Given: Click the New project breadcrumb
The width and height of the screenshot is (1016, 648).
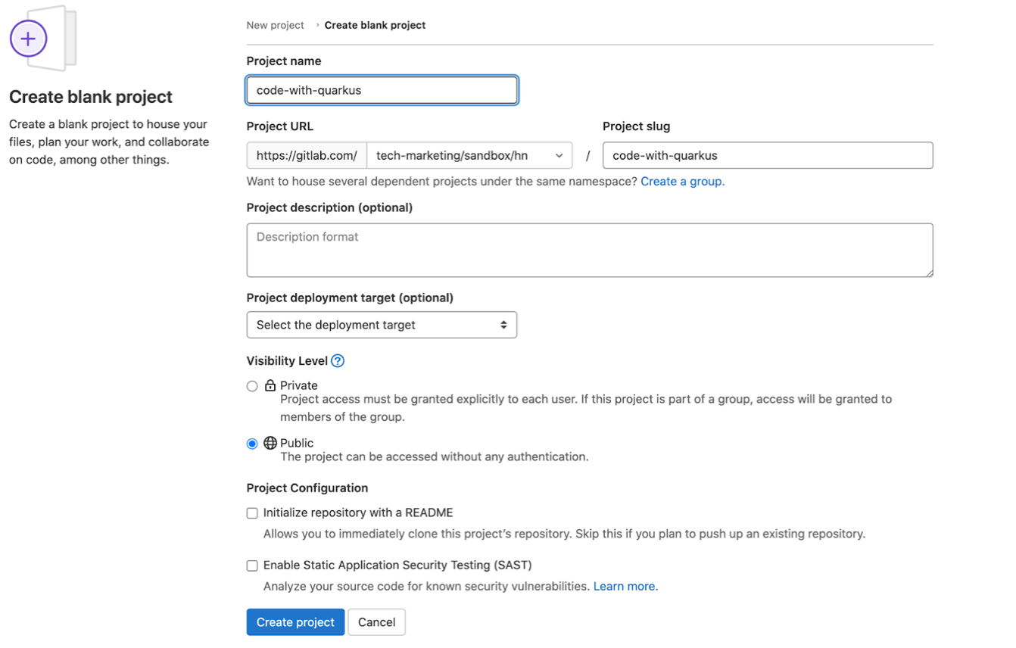Looking at the screenshot, I should click(x=275, y=25).
